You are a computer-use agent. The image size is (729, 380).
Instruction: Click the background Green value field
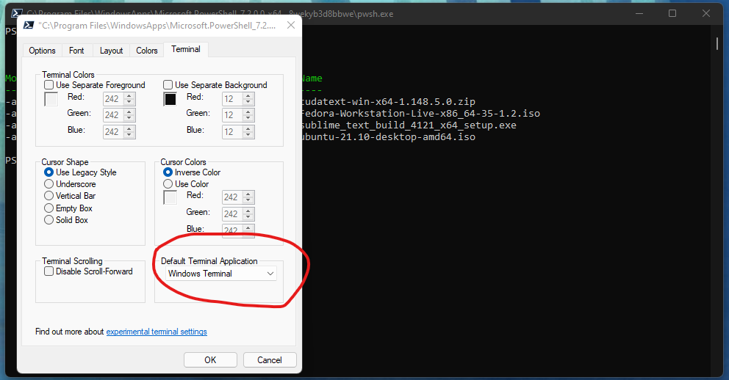click(233, 115)
